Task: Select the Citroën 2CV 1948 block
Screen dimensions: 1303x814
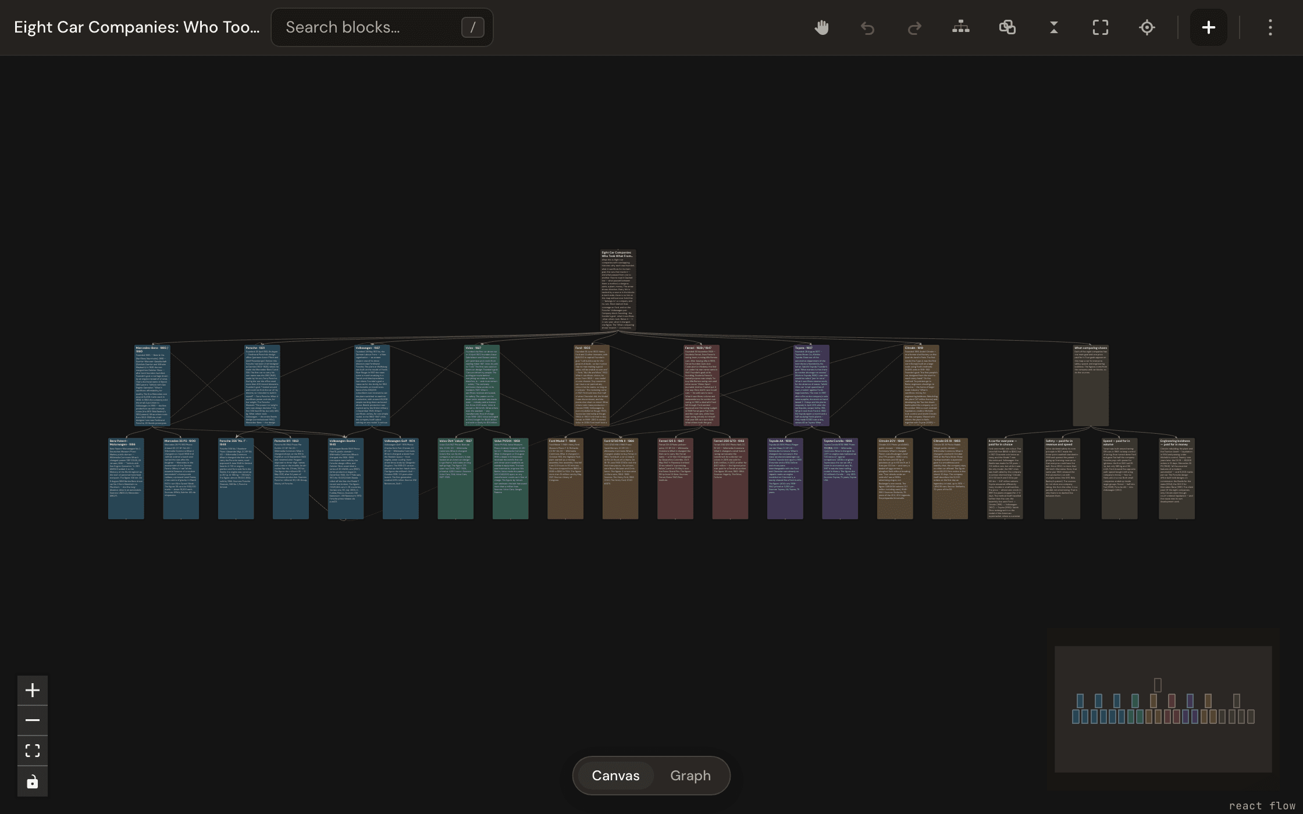Action: click(895, 479)
